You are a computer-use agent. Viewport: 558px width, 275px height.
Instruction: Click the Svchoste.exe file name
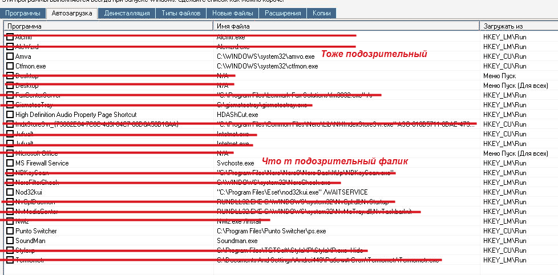pos(236,163)
